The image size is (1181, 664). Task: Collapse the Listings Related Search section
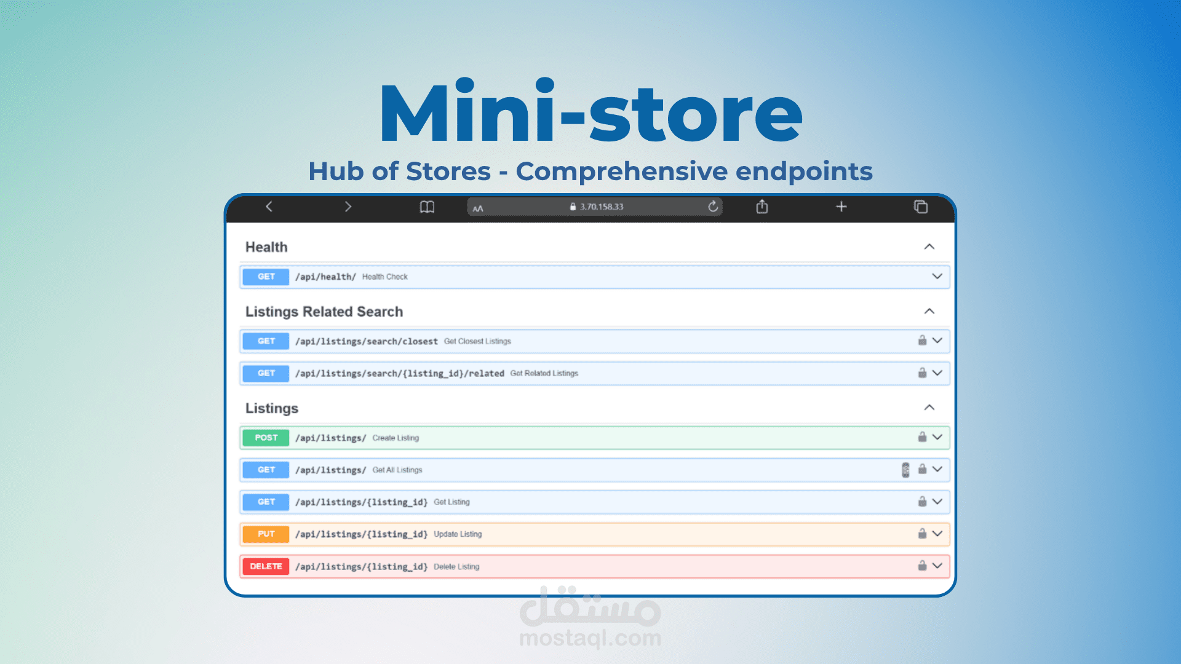929,311
